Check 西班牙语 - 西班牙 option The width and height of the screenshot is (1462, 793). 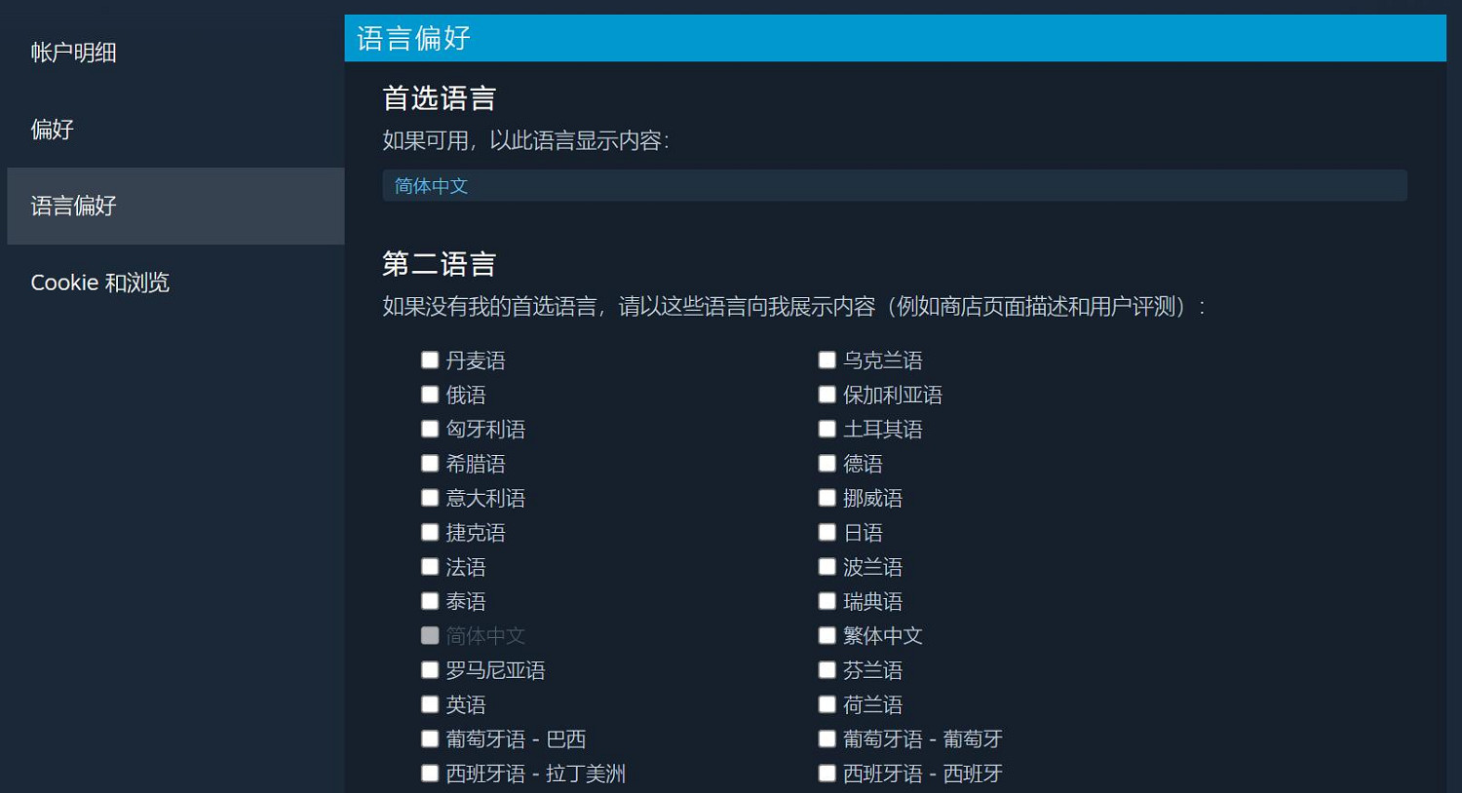(x=827, y=773)
